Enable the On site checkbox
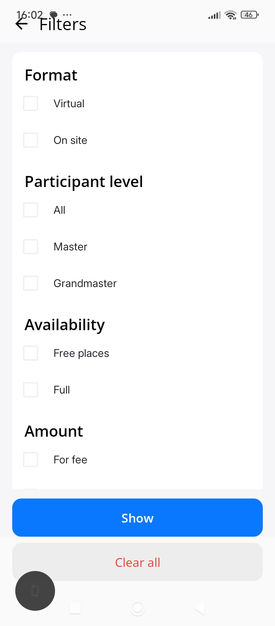Viewport: 275px width, 626px height. [x=31, y=140]
